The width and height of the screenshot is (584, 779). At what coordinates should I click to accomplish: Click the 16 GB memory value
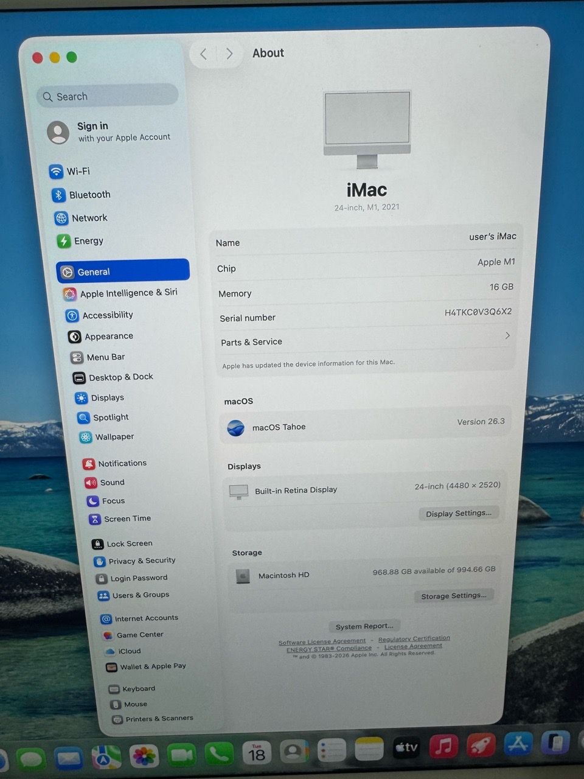[x=501, y=287]
